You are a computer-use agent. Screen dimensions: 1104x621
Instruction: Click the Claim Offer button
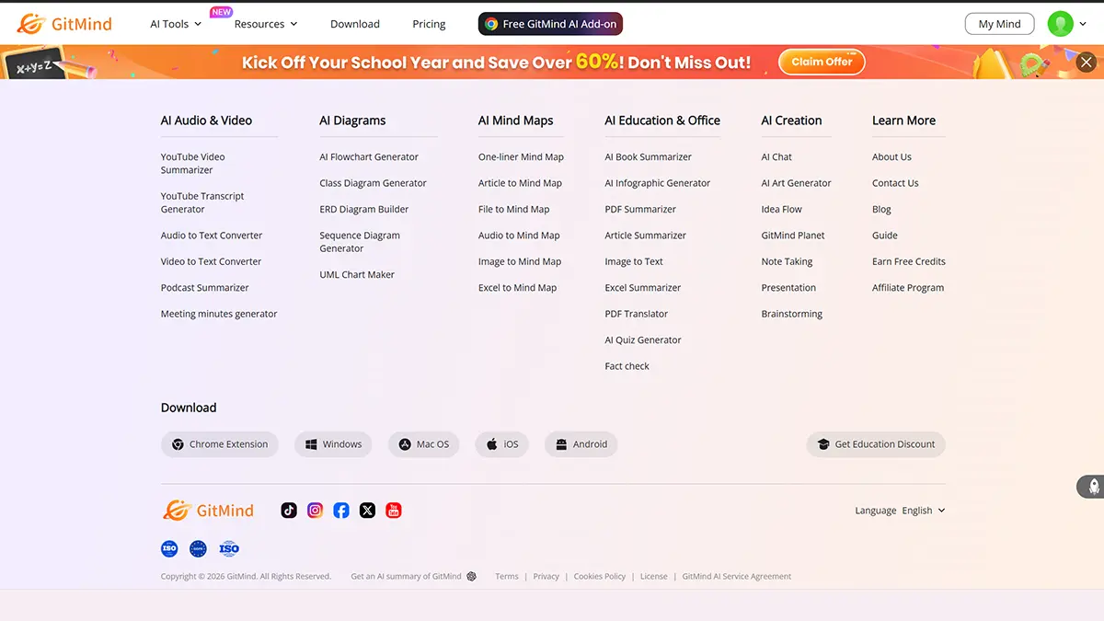[x=822, y=62]
